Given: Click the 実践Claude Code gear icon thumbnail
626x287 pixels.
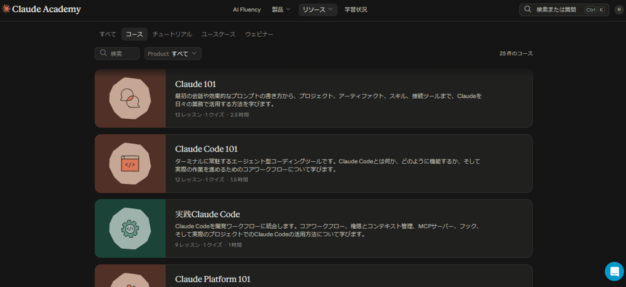Looking at the screenshot, I should point(130,228).
